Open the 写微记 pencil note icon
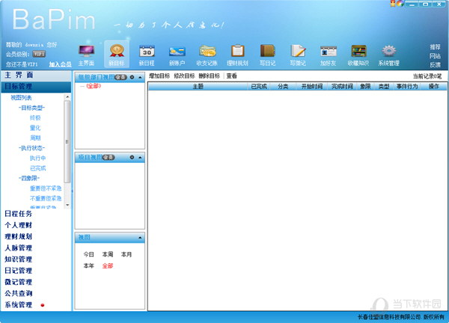Viewport: 449px width, 323px height. coord(298,52)
